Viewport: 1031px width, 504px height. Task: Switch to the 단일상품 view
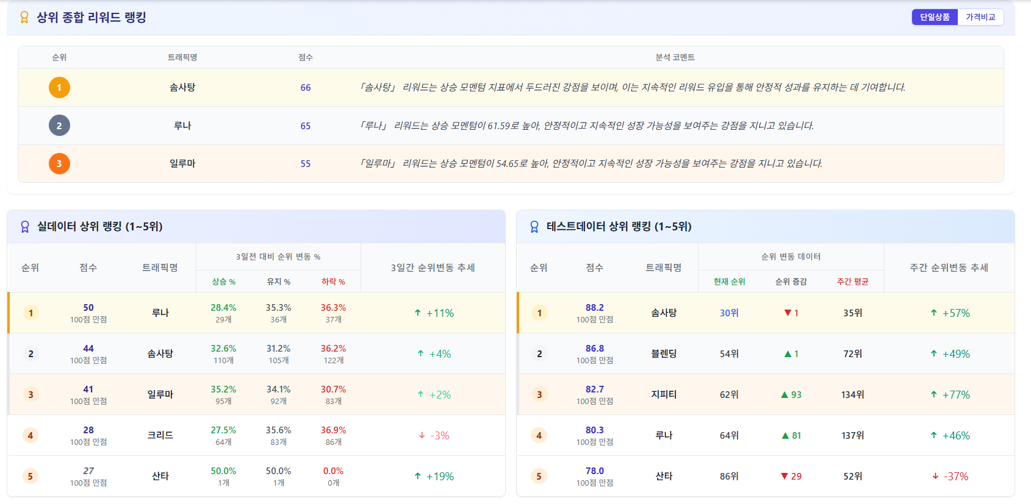[x=935, y=17]
